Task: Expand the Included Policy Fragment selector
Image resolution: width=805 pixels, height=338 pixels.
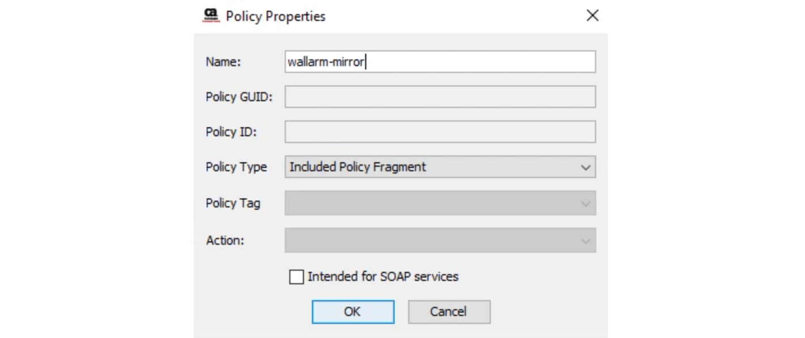Action: coord(586,167)
